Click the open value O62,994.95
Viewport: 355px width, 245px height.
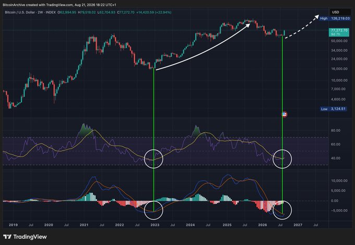tap(67, 12)
